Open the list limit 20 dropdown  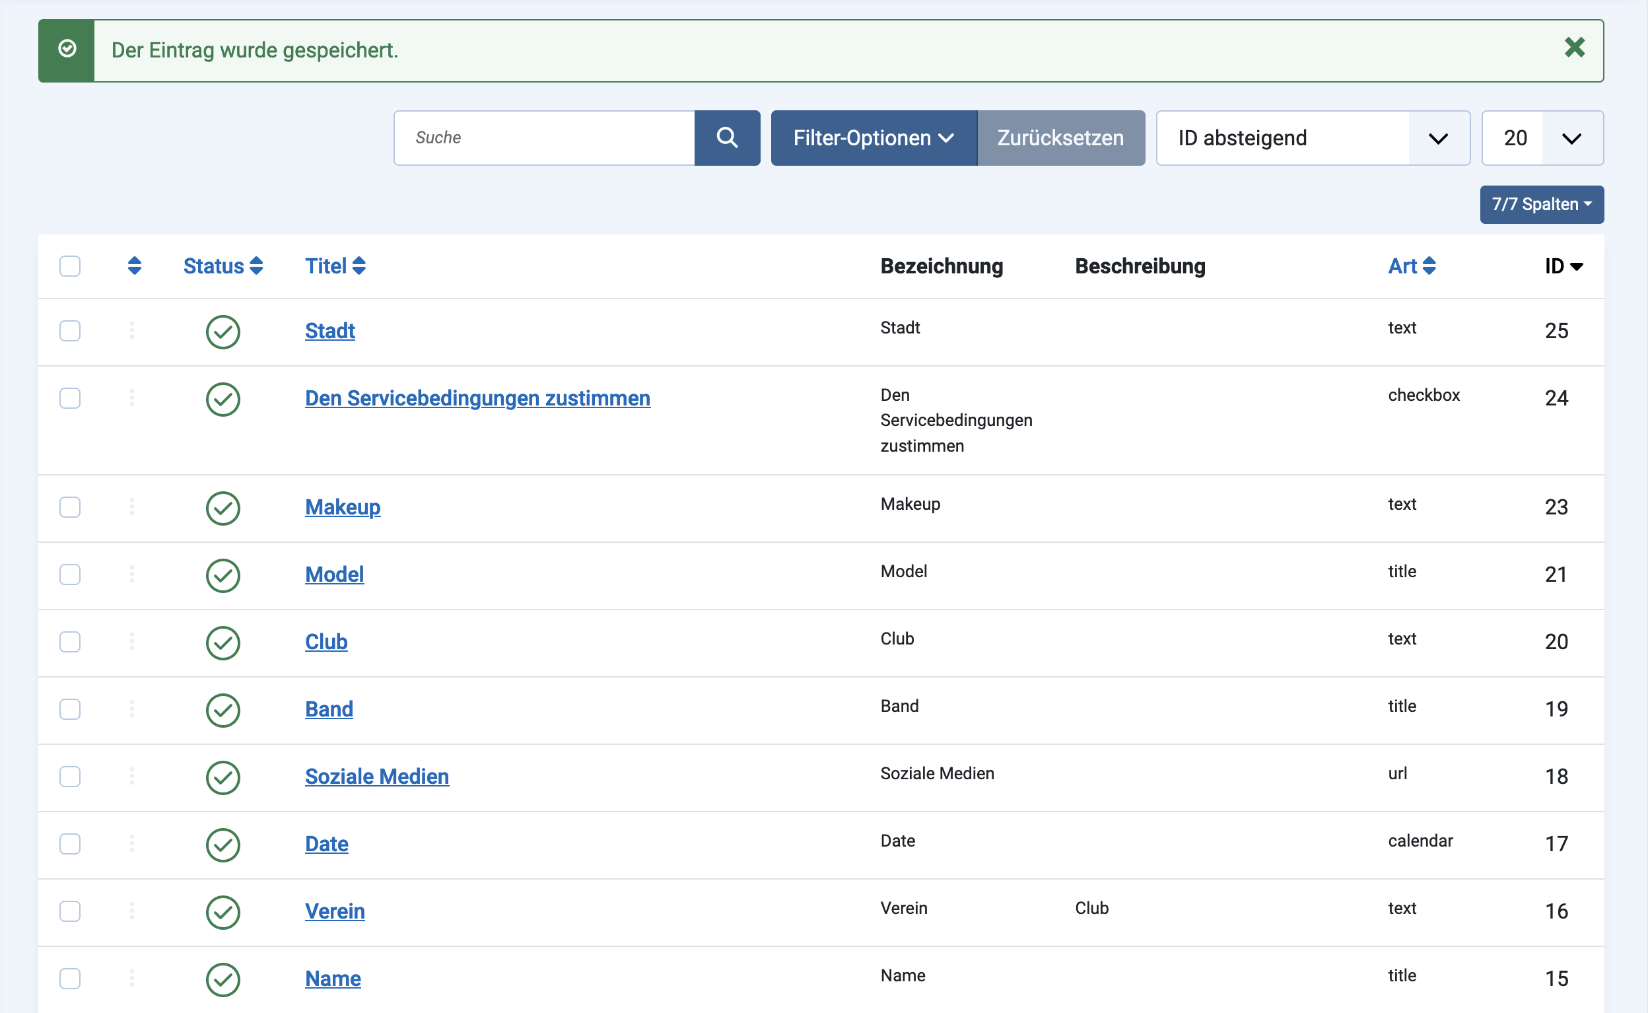tap(1542, 138)
